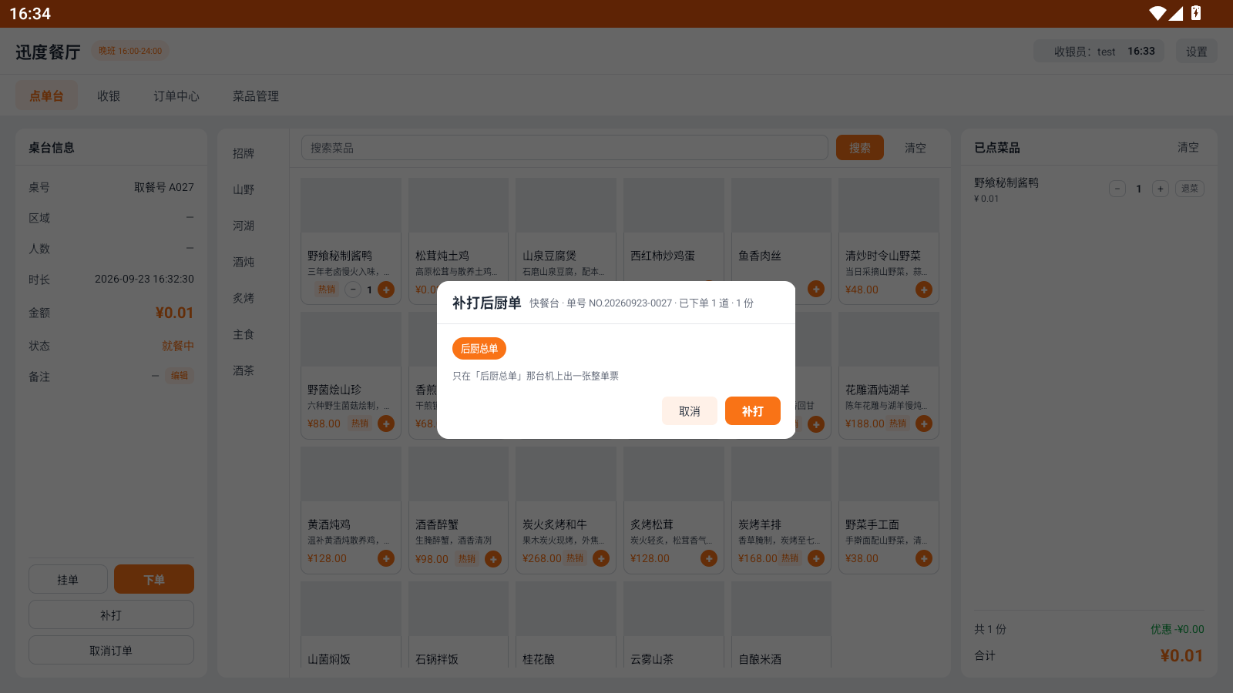Cancel the 补打后厨单 dialog

coord(689,411)
